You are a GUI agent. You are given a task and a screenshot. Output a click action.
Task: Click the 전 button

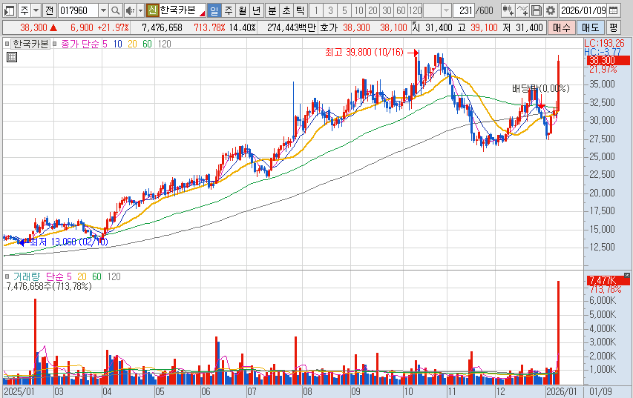pyautogui.click(x=49, y=10)
